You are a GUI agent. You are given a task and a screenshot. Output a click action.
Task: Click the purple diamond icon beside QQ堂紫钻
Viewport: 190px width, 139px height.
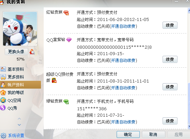[69, 40]
